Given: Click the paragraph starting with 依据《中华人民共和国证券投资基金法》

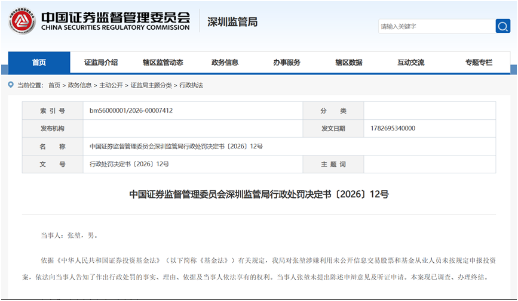Looking at the screenshot, I should pyautogui.click(x=259, y=269).
